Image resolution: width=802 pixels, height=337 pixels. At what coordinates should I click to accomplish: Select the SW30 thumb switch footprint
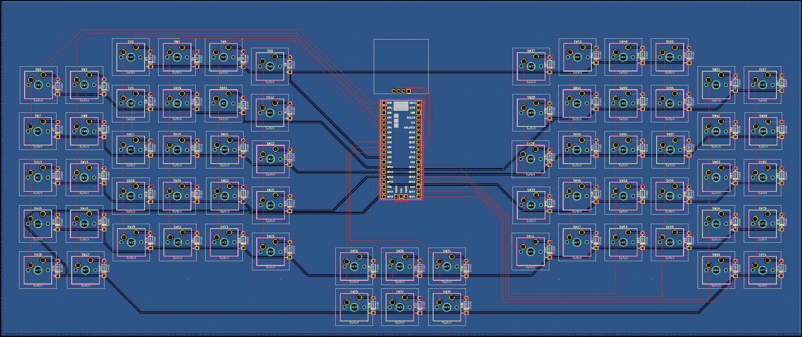(x=400, y=266)
